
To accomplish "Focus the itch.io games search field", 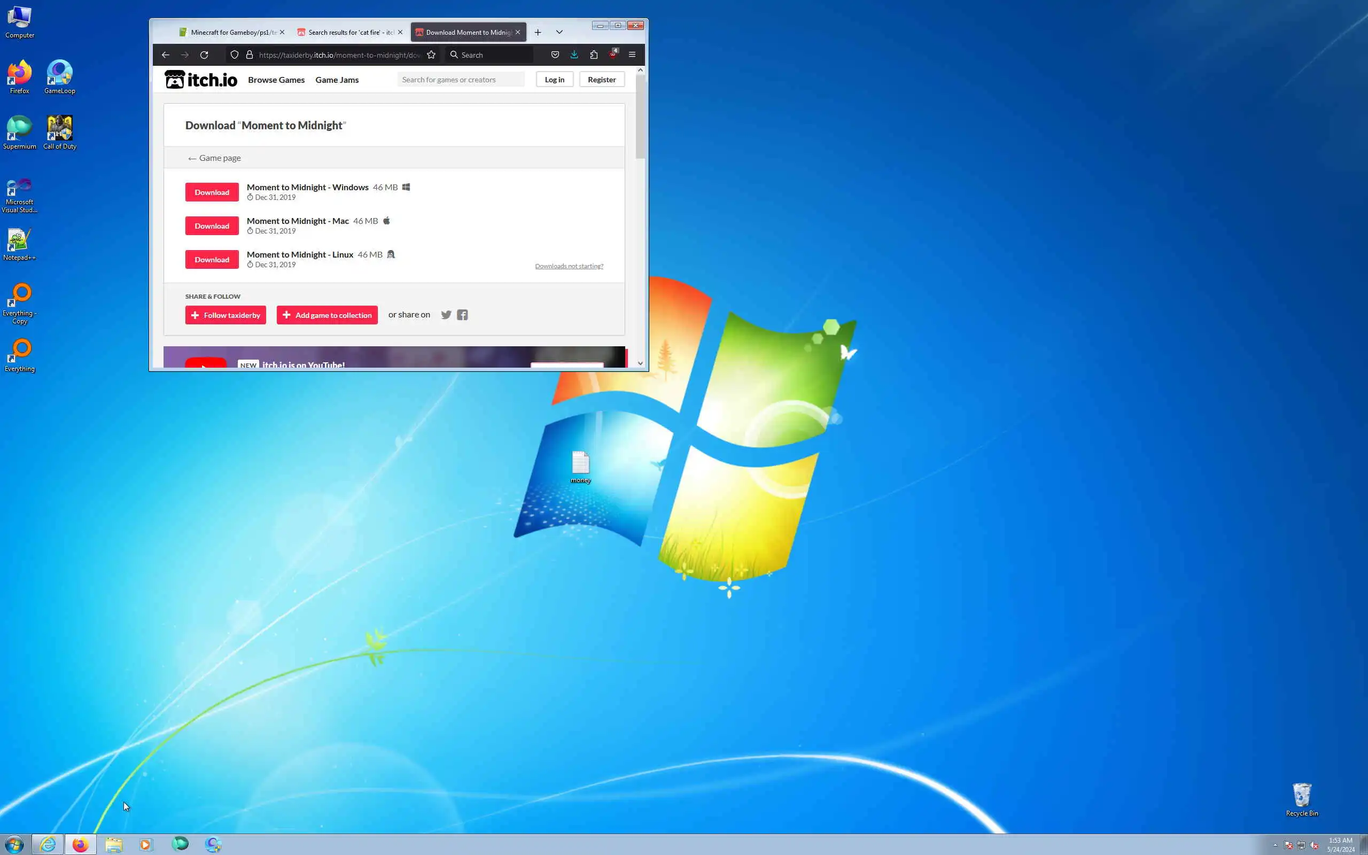I will pyautogui.click(x=461, y=80).
